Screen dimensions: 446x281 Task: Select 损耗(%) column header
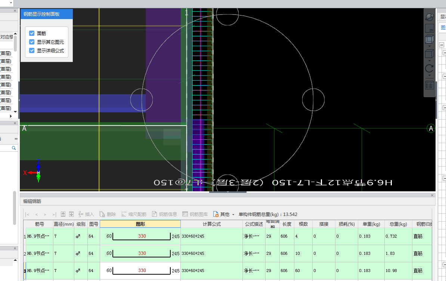coord(346,224)
